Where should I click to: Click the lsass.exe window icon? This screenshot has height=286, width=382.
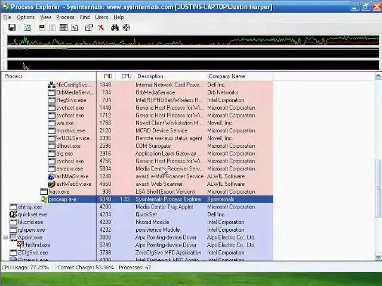pyautogui.click(x=44, y=192)
